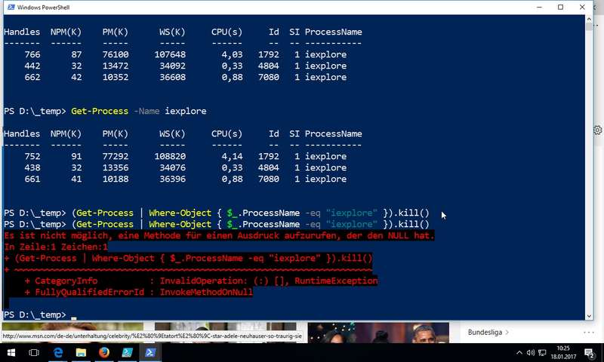The image size is (604, 362).
Task: Select the active PowerShell taskbar window
Action: (x=150, y=352)
